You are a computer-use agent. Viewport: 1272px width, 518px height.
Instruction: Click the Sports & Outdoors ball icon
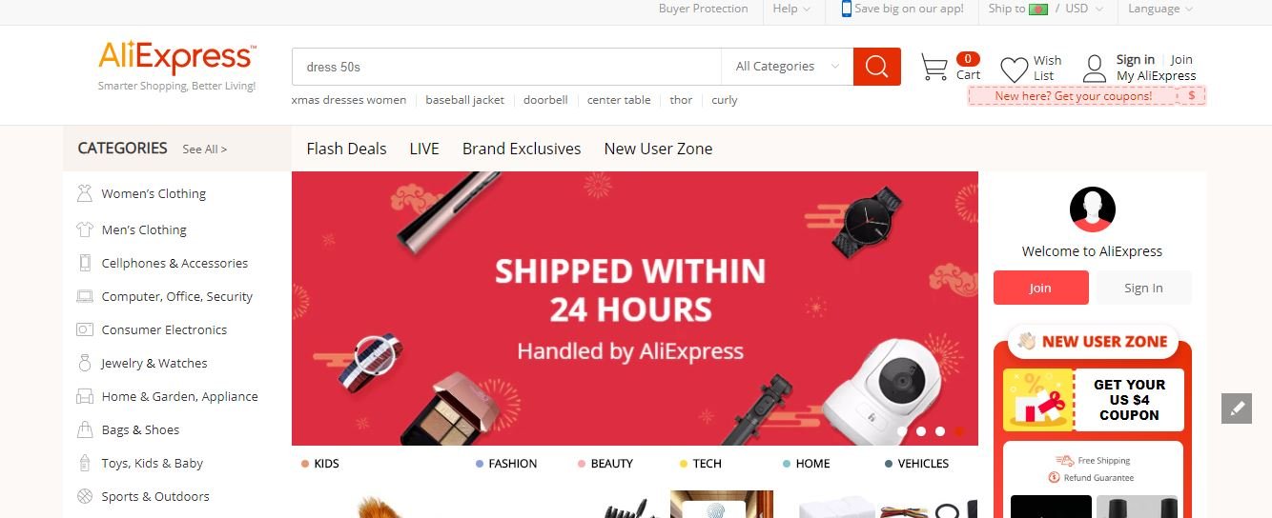(85, 496)
